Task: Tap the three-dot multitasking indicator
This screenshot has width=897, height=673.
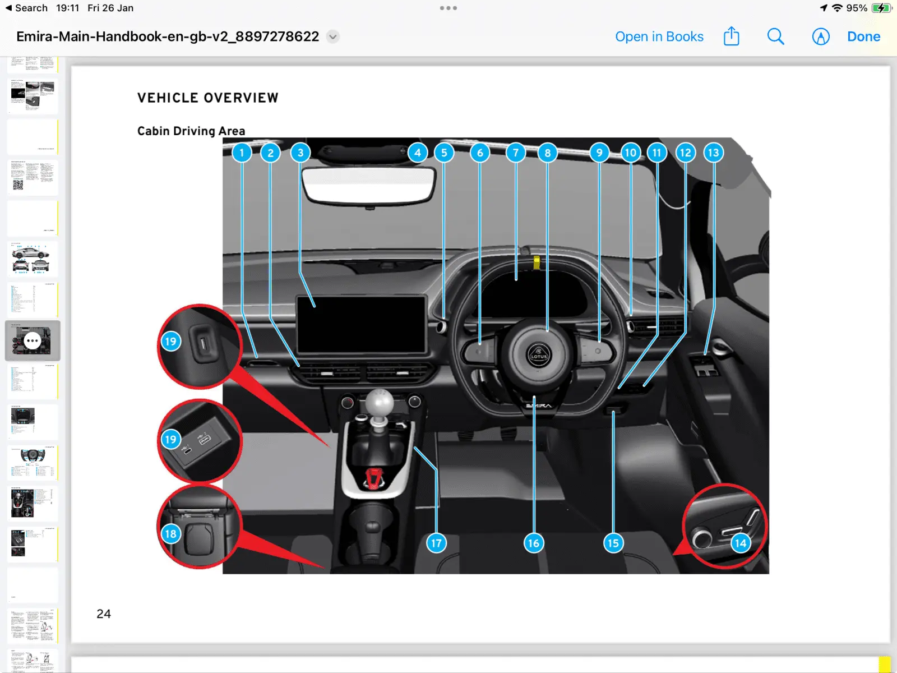Action: [448, 8]
